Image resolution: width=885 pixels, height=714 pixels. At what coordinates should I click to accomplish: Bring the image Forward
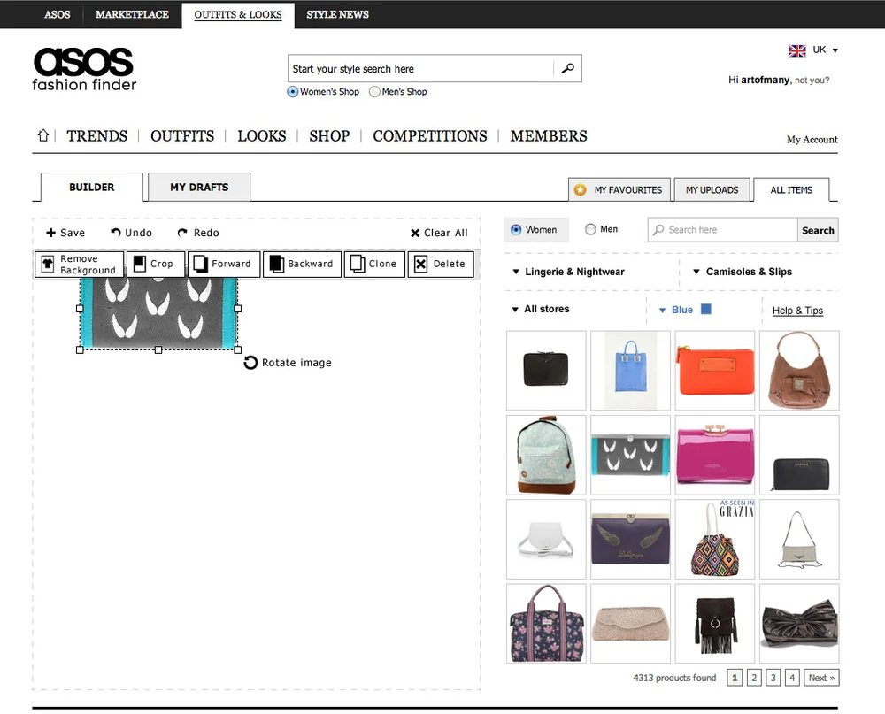pos(224,264)
